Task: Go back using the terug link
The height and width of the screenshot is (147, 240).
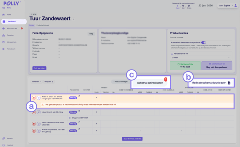Action: click(x=33, y=14)
